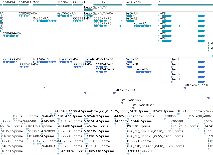Click the LP03591.3prime EST
Viewport: 213px width, 155px height.
tap(126, 129)
